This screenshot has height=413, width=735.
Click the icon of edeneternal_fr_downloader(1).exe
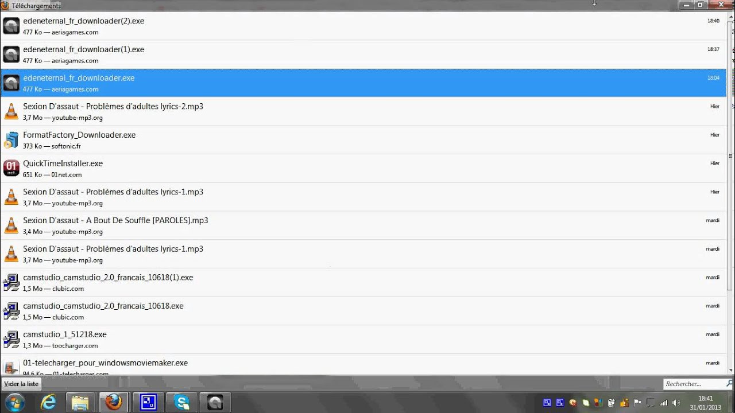point(11,54)
